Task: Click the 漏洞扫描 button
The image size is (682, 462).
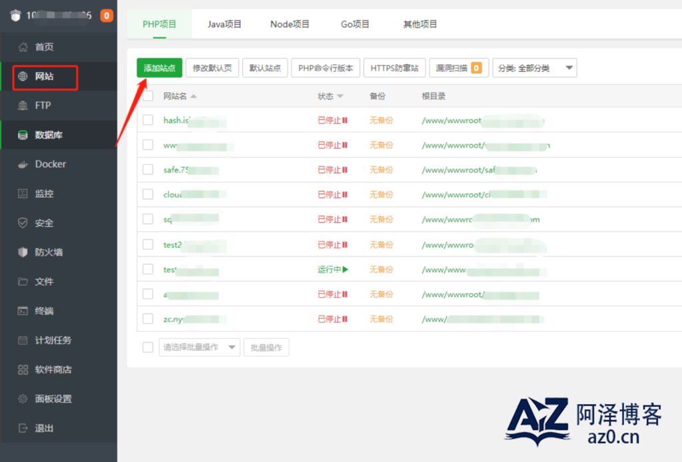Action: [x=459, y=68]
